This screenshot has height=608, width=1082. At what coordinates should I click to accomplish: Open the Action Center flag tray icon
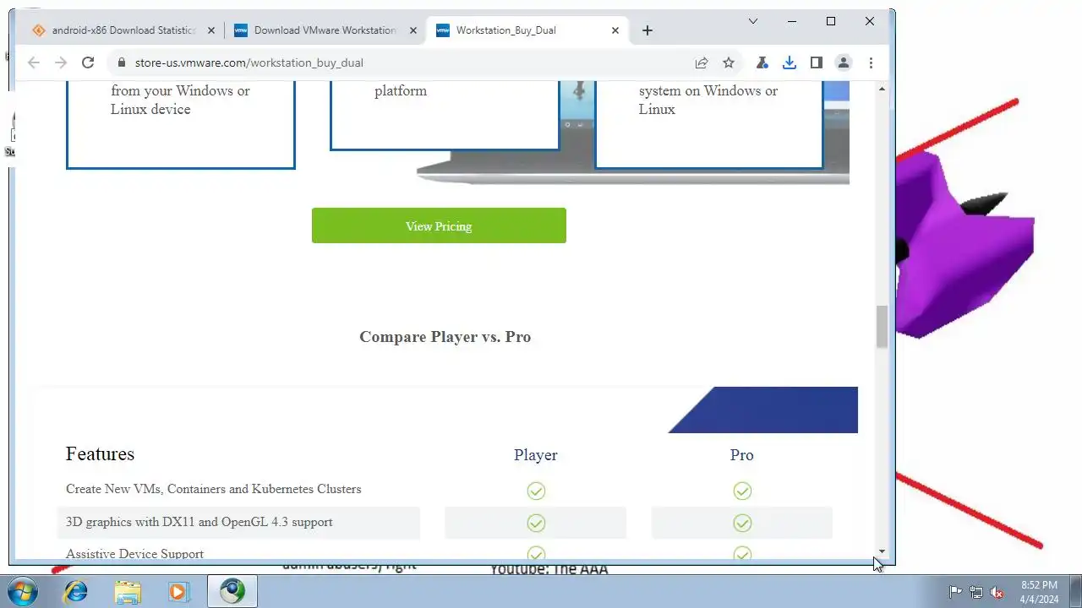tap(955, 592)
